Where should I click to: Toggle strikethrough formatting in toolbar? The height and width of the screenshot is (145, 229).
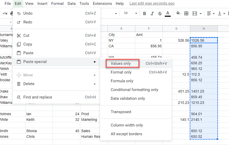pos(160,13)
